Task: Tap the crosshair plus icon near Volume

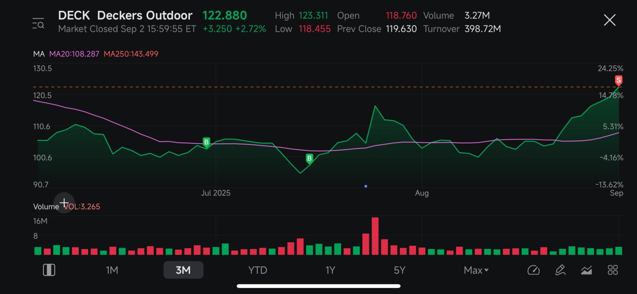Action: pyautogui.click(x=64, y=203)
